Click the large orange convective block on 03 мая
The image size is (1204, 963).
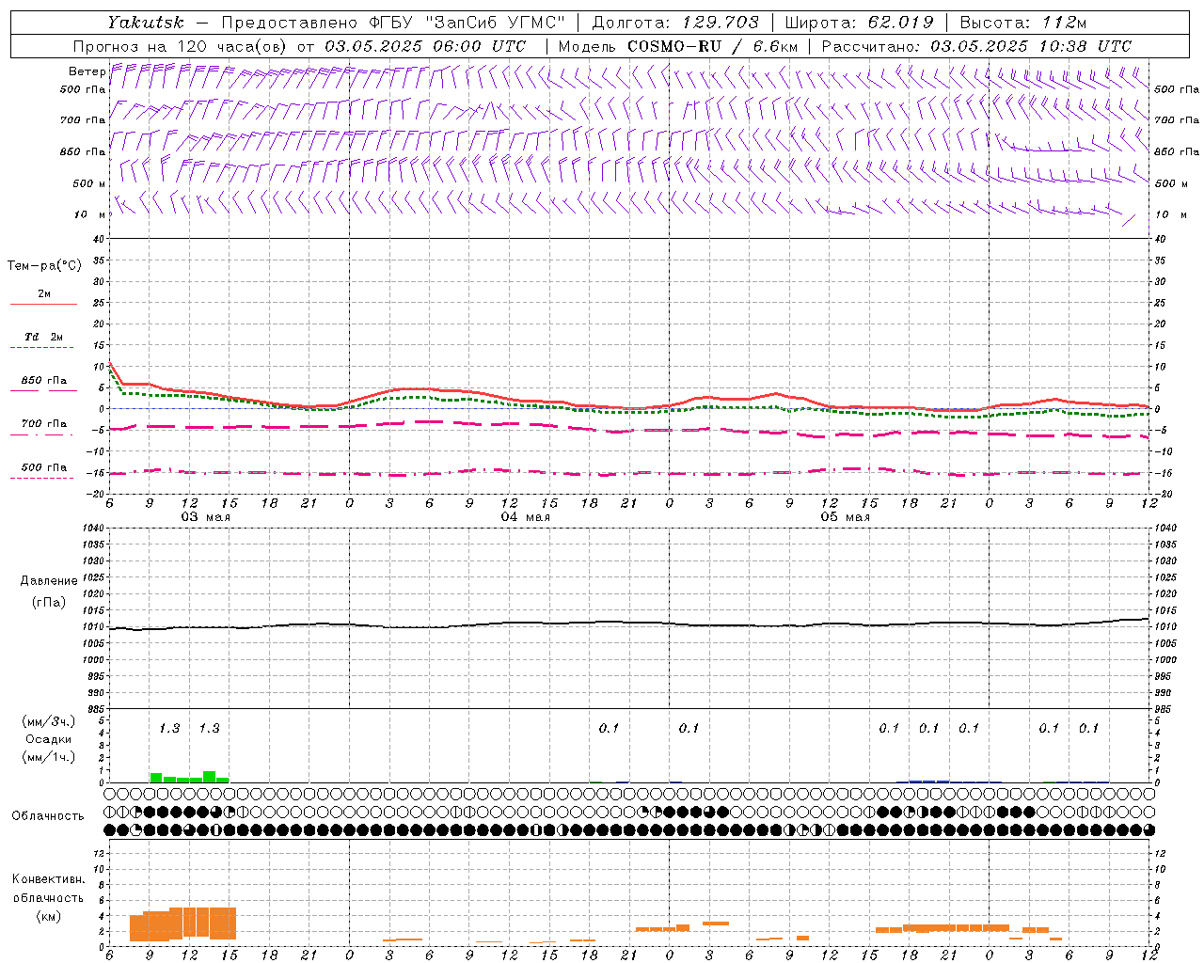[x=182, y=924]
